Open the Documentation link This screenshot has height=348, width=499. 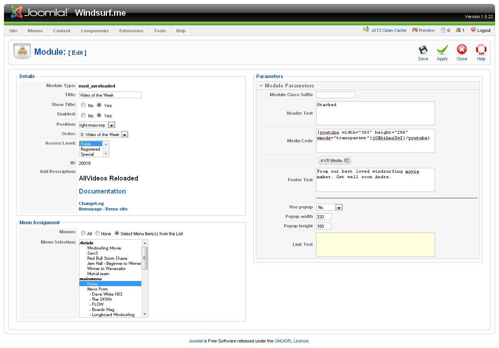102,191
